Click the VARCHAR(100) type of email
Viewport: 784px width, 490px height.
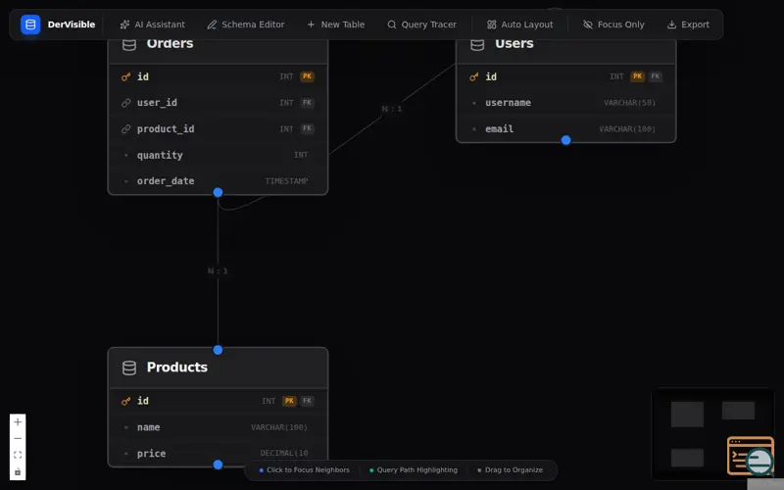pos(627,128)
